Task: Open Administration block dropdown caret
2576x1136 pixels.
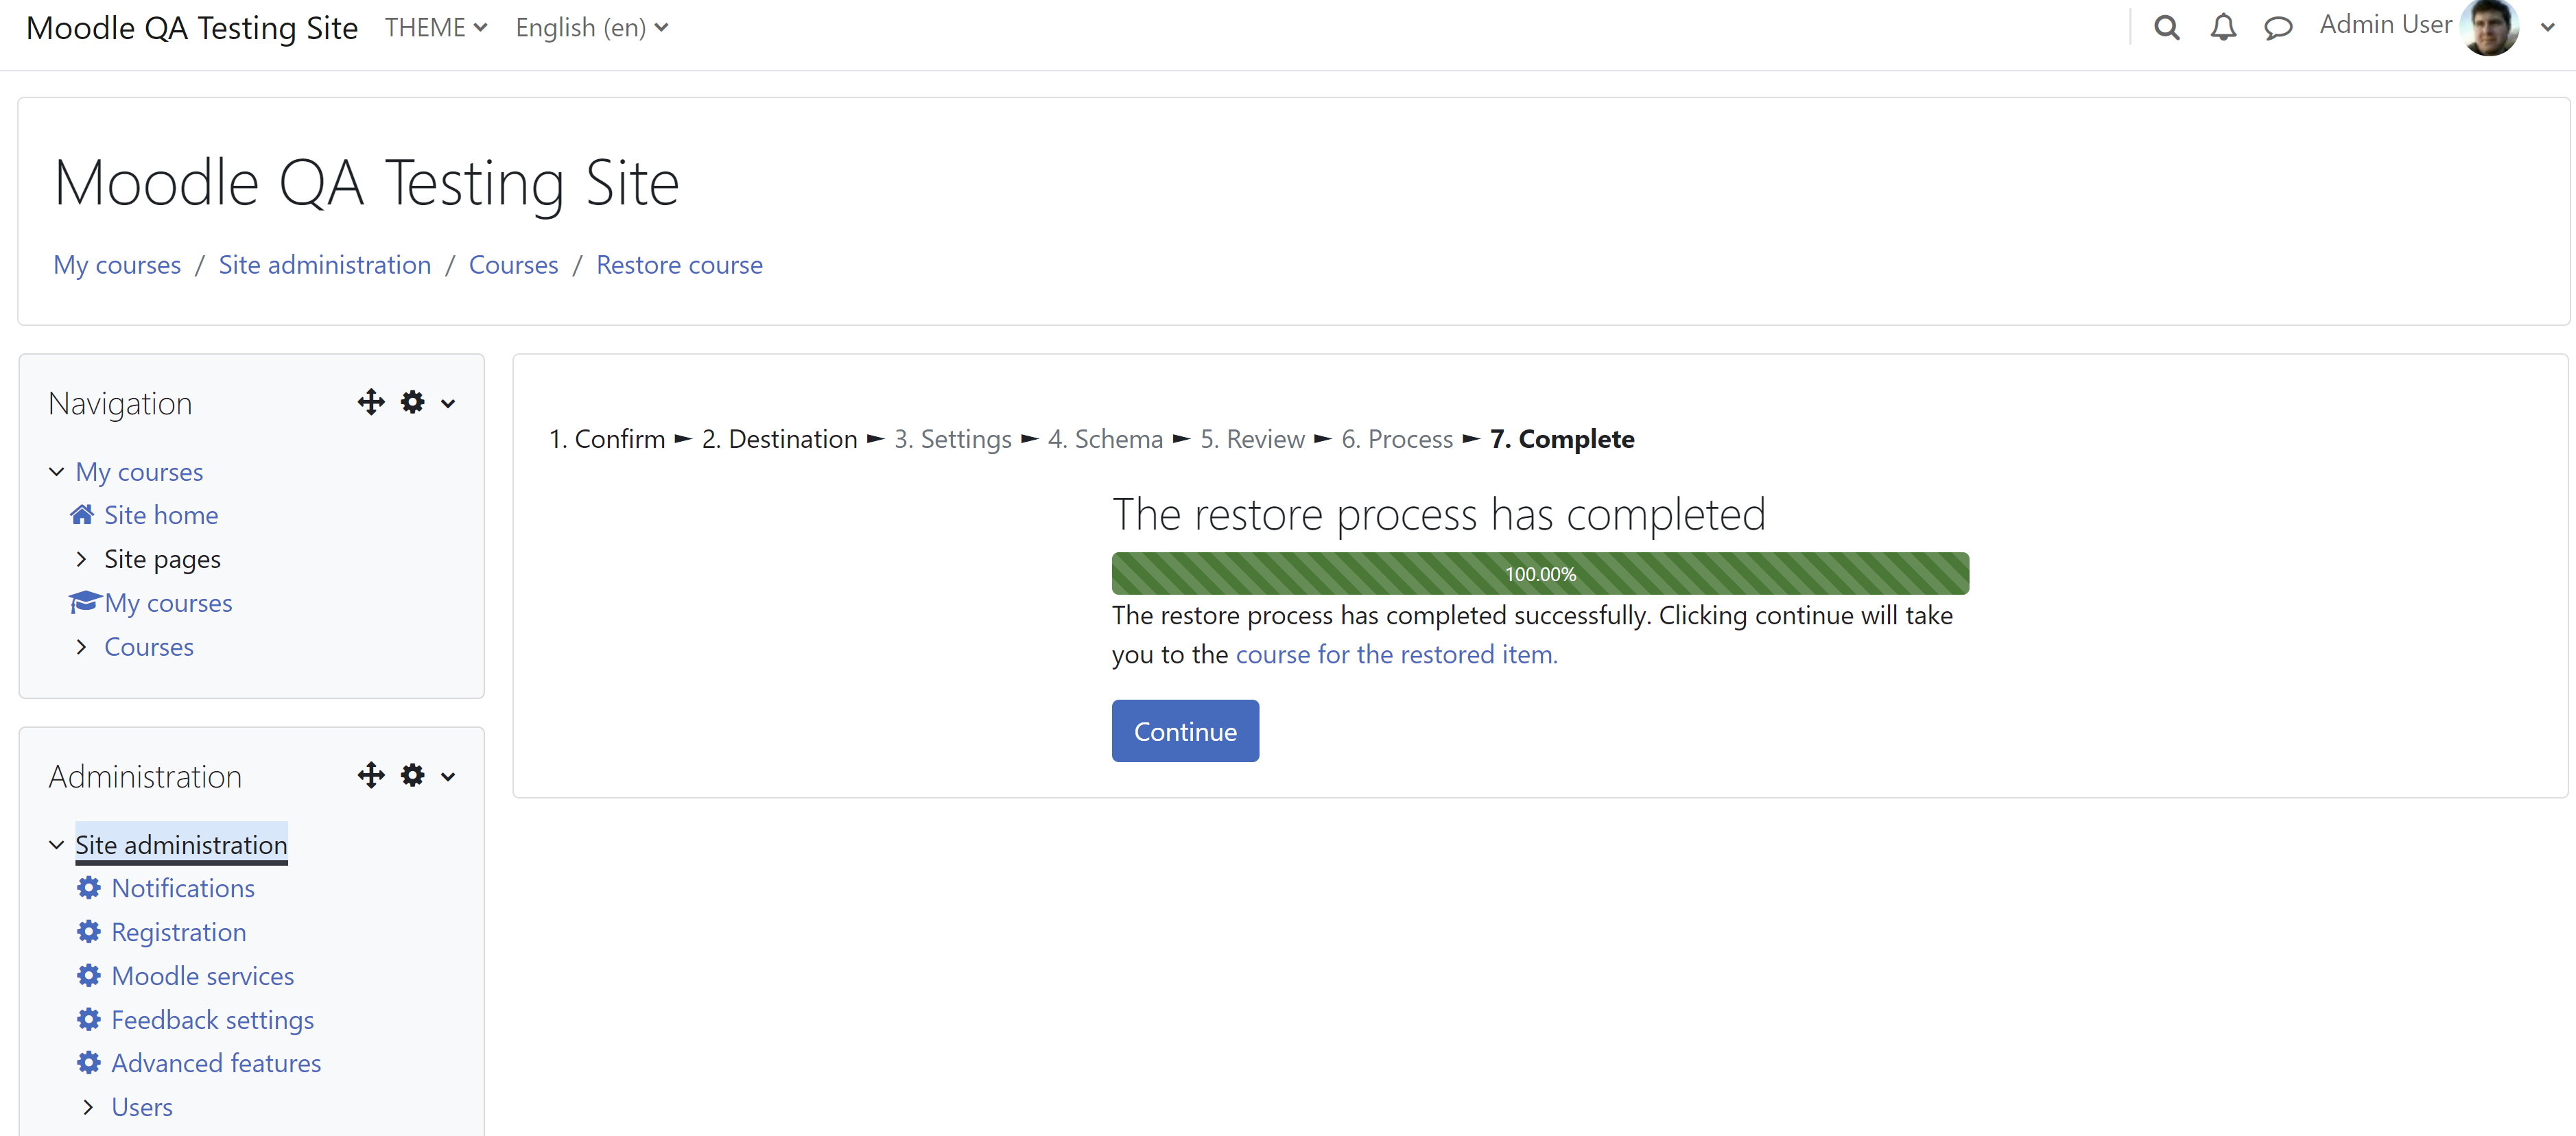Action: point(448,776)
